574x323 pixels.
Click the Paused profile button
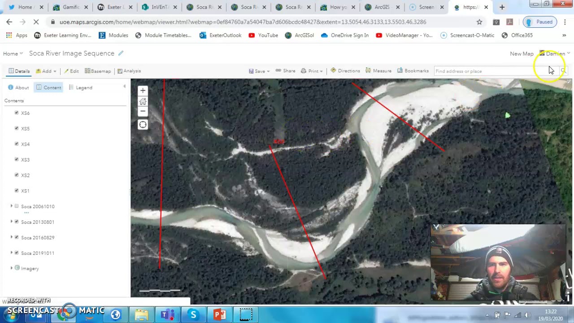[539, 22]
